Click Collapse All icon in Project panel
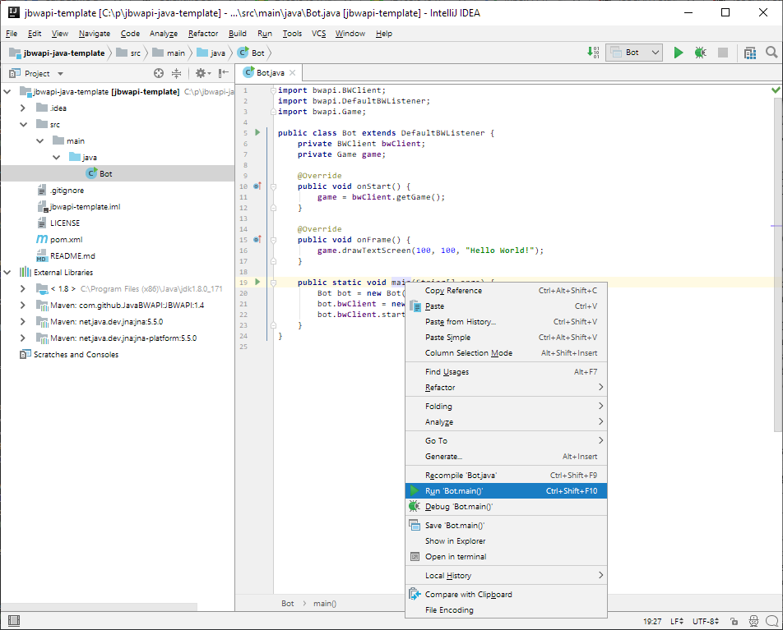 click(x=176, y=73)
